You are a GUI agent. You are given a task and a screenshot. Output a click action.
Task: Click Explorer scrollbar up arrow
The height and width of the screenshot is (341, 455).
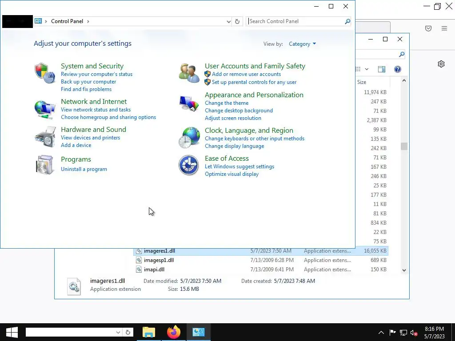click(404, 81)
